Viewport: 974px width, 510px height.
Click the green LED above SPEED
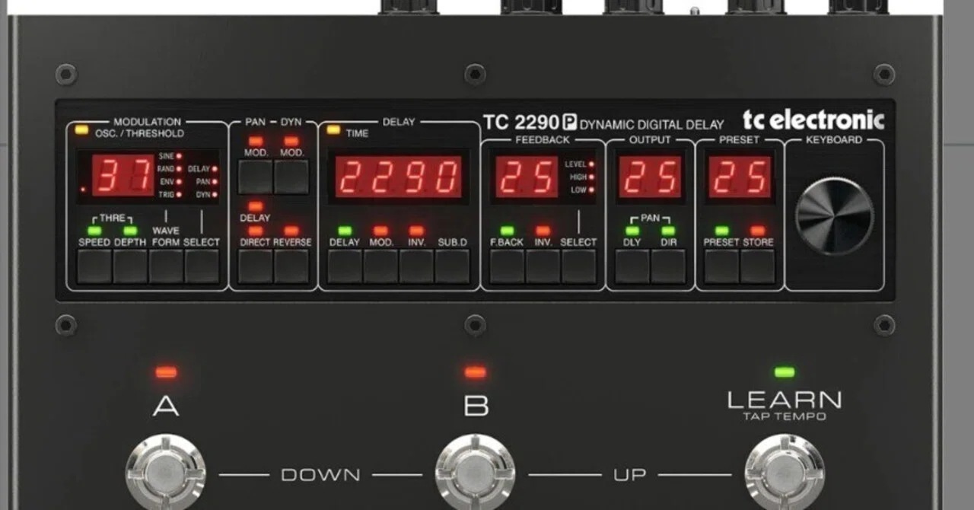[95, 231]
